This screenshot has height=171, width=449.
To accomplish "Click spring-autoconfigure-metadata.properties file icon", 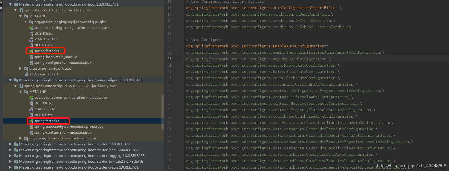I will [x=31, y=127].
